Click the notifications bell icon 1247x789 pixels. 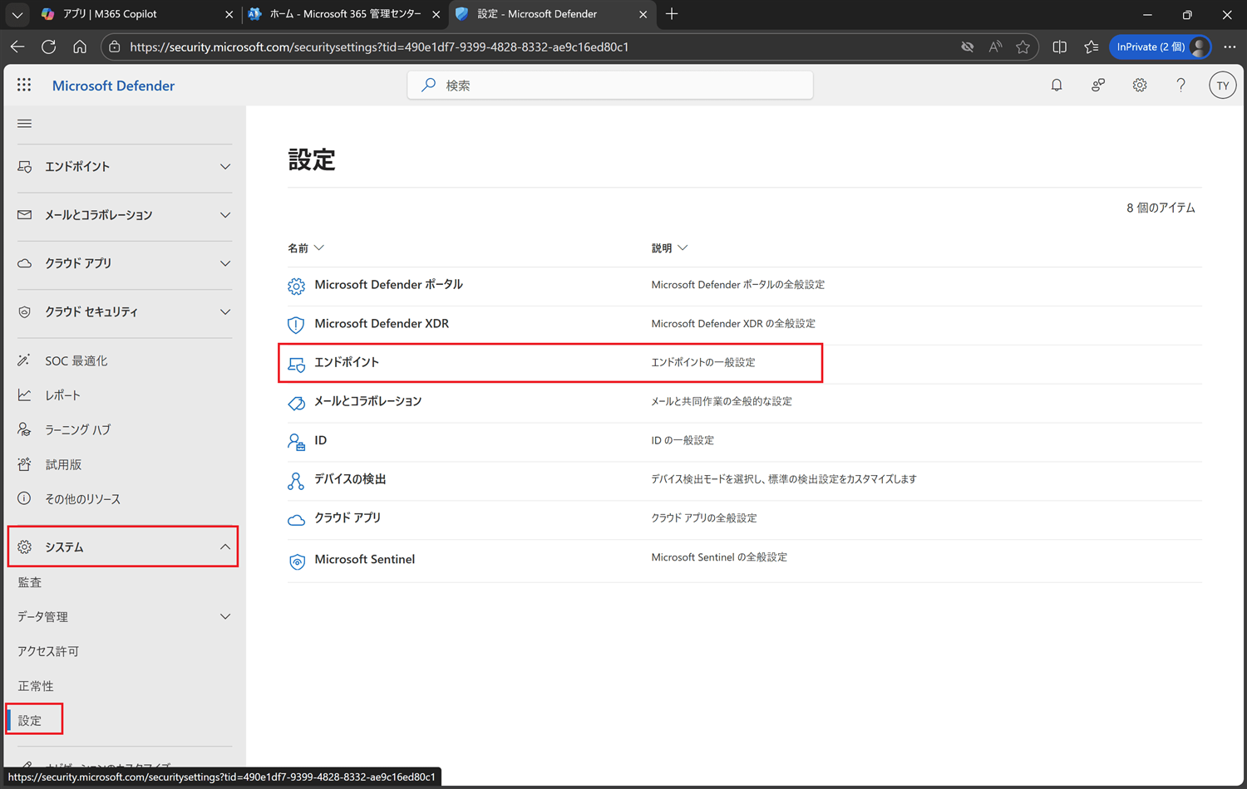[x=1057, y=85]
